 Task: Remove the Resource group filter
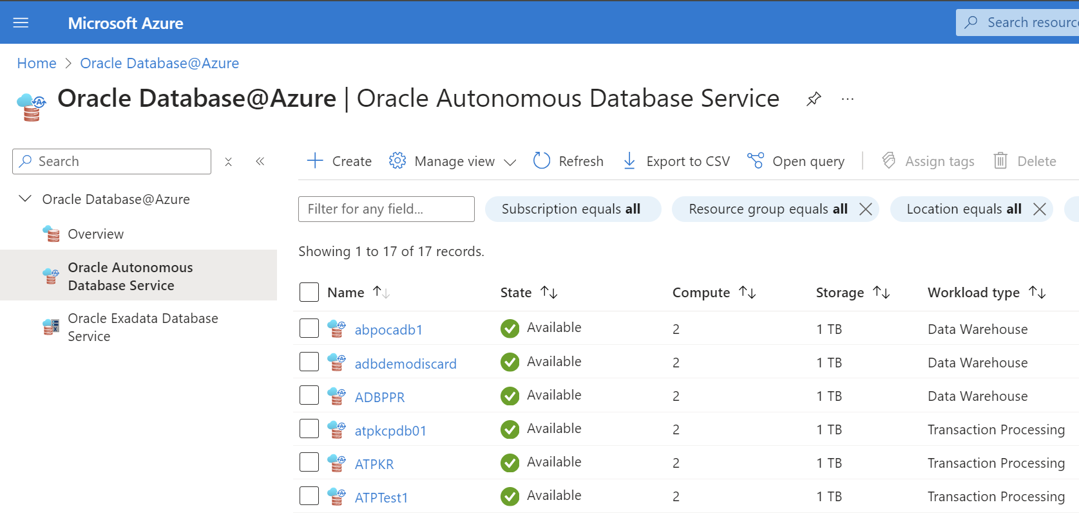pos(866,209)
